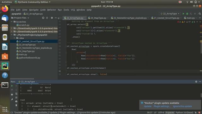Open Project Files view dropdown
The height and width of the screenshot is (114, 202).
pos(20,18)
